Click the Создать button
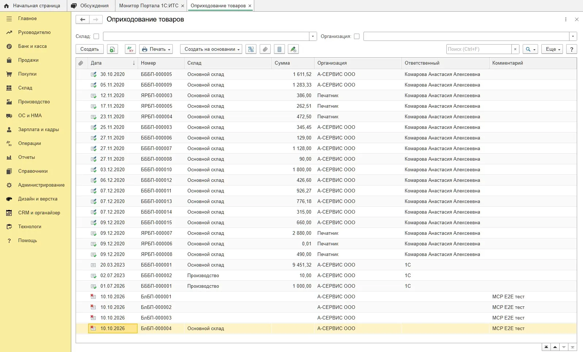This screenshot has height=352, width=583. coord(89,49)
